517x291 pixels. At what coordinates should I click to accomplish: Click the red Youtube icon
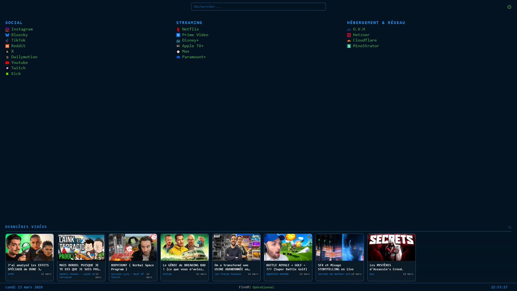click(x=7, y=63)
